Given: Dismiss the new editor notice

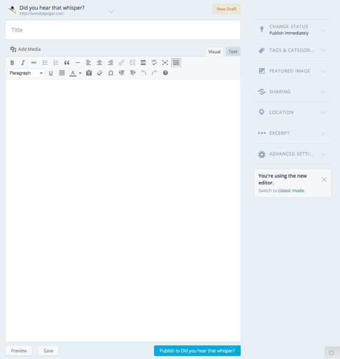Looking at the screenshot, I should (324, 180).
